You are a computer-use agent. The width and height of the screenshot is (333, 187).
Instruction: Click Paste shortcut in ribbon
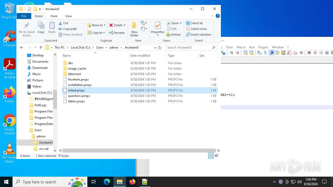pyautogui.click(x=70, y=35)
